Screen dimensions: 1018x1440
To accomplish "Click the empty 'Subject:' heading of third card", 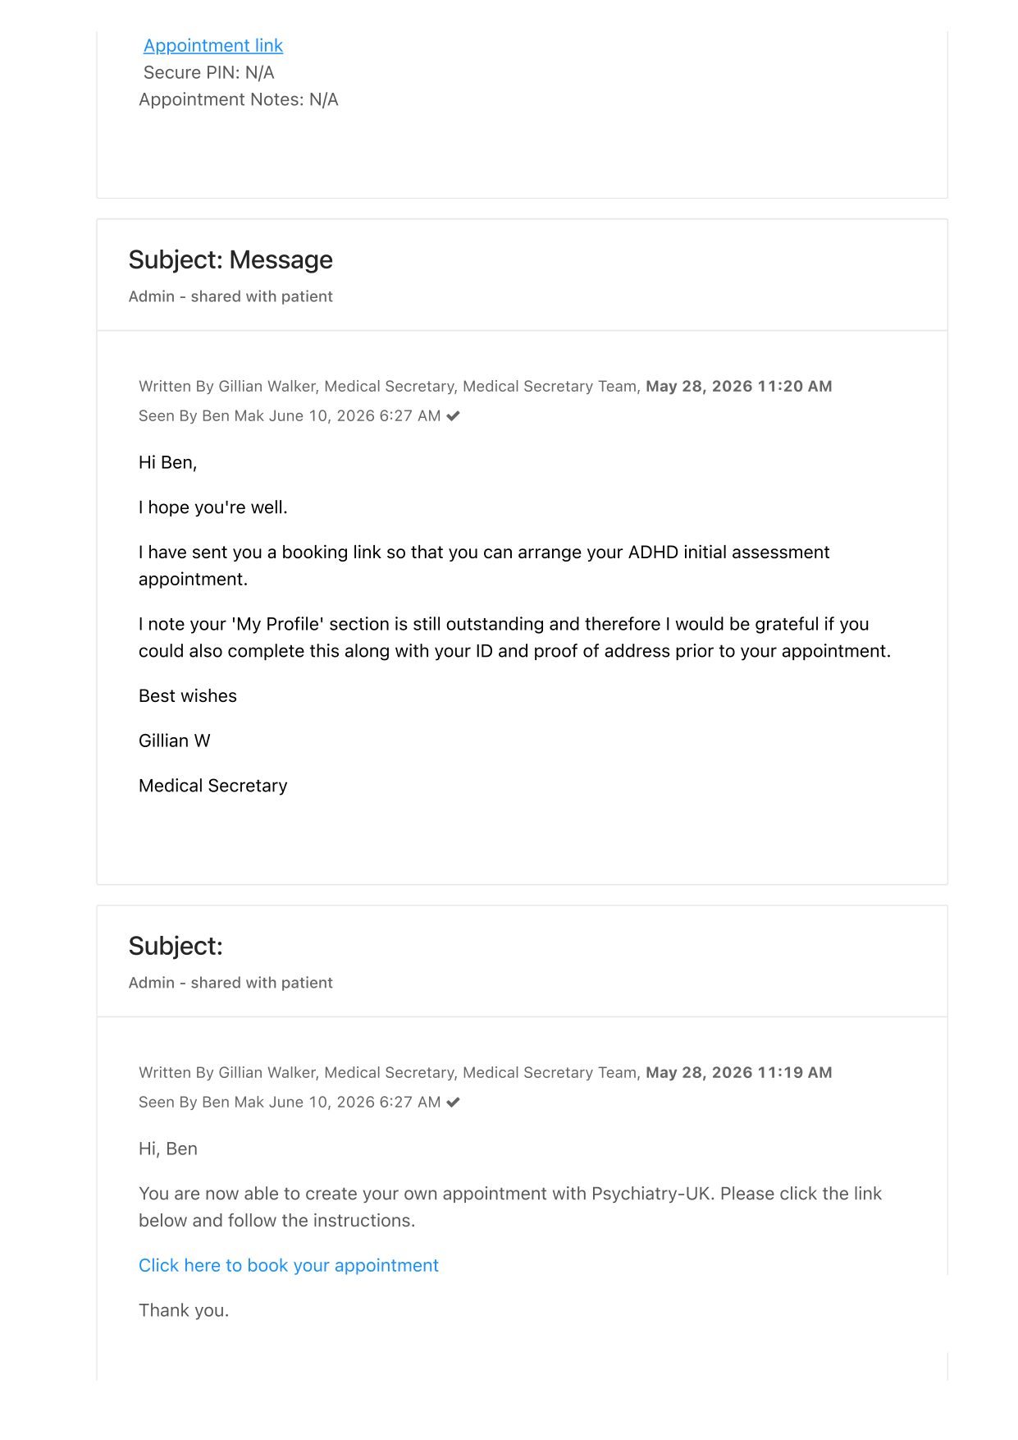I will point(176,946).
